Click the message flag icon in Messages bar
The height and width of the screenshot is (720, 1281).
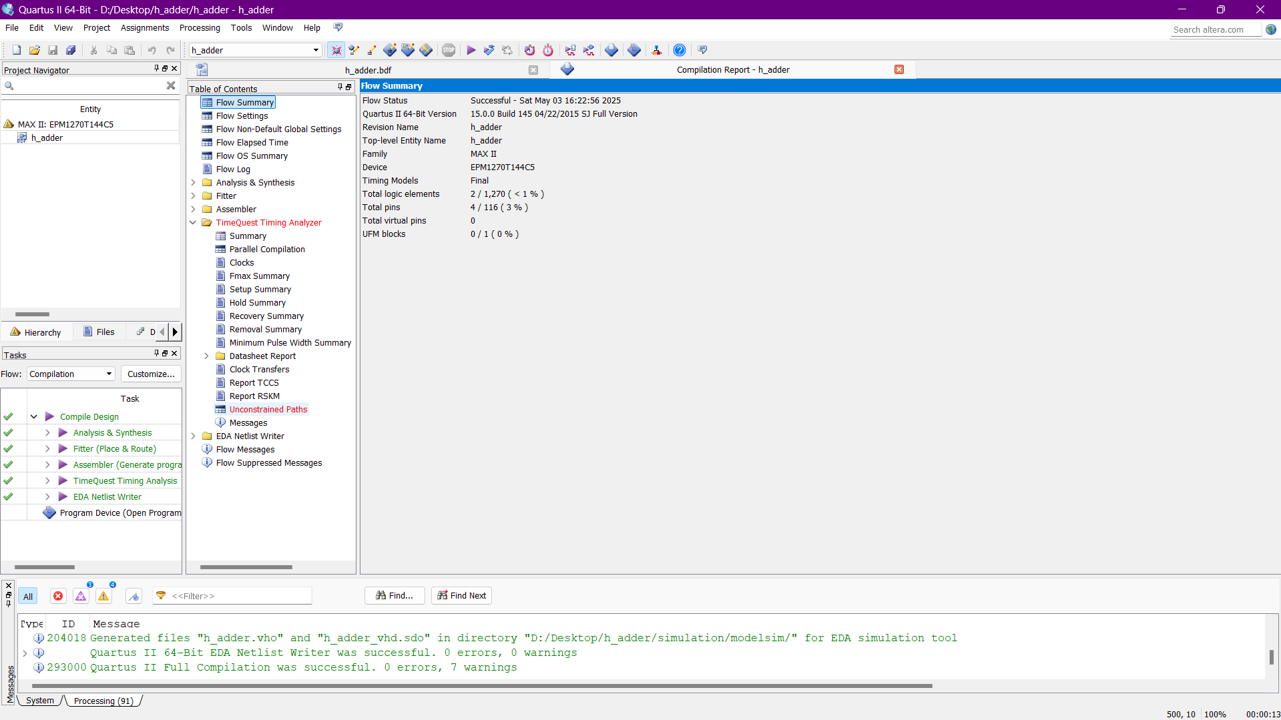coord(134,596)
